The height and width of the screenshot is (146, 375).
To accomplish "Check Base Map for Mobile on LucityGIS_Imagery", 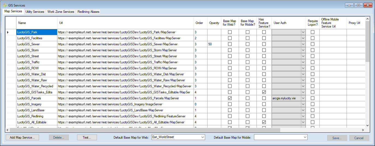I will click(x=247, y=104).
